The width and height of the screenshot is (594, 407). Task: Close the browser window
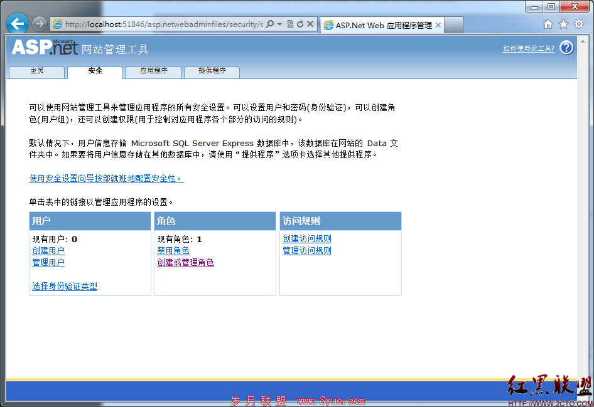coord(575,6)
